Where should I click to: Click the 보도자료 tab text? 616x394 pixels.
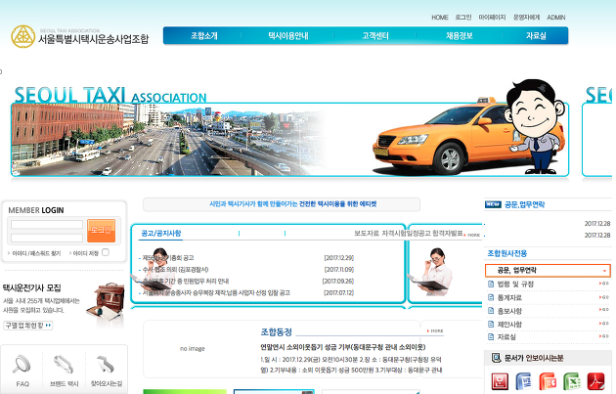[367, 233]
